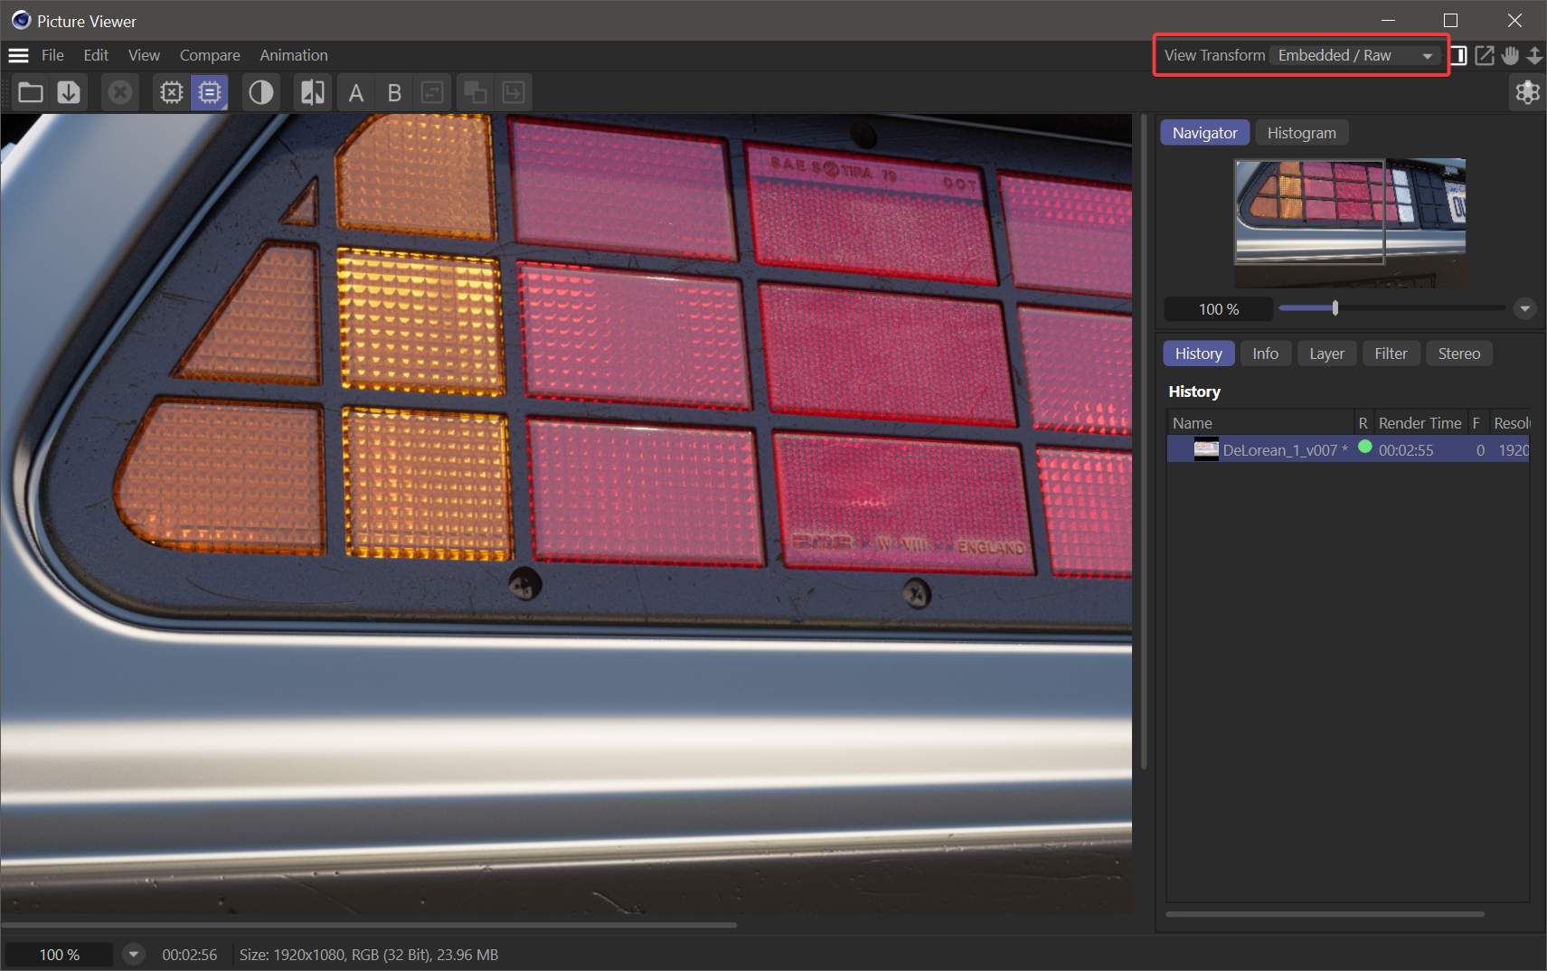Open the hamburger menu icon

pyautogui.click(x=18, y=55)
